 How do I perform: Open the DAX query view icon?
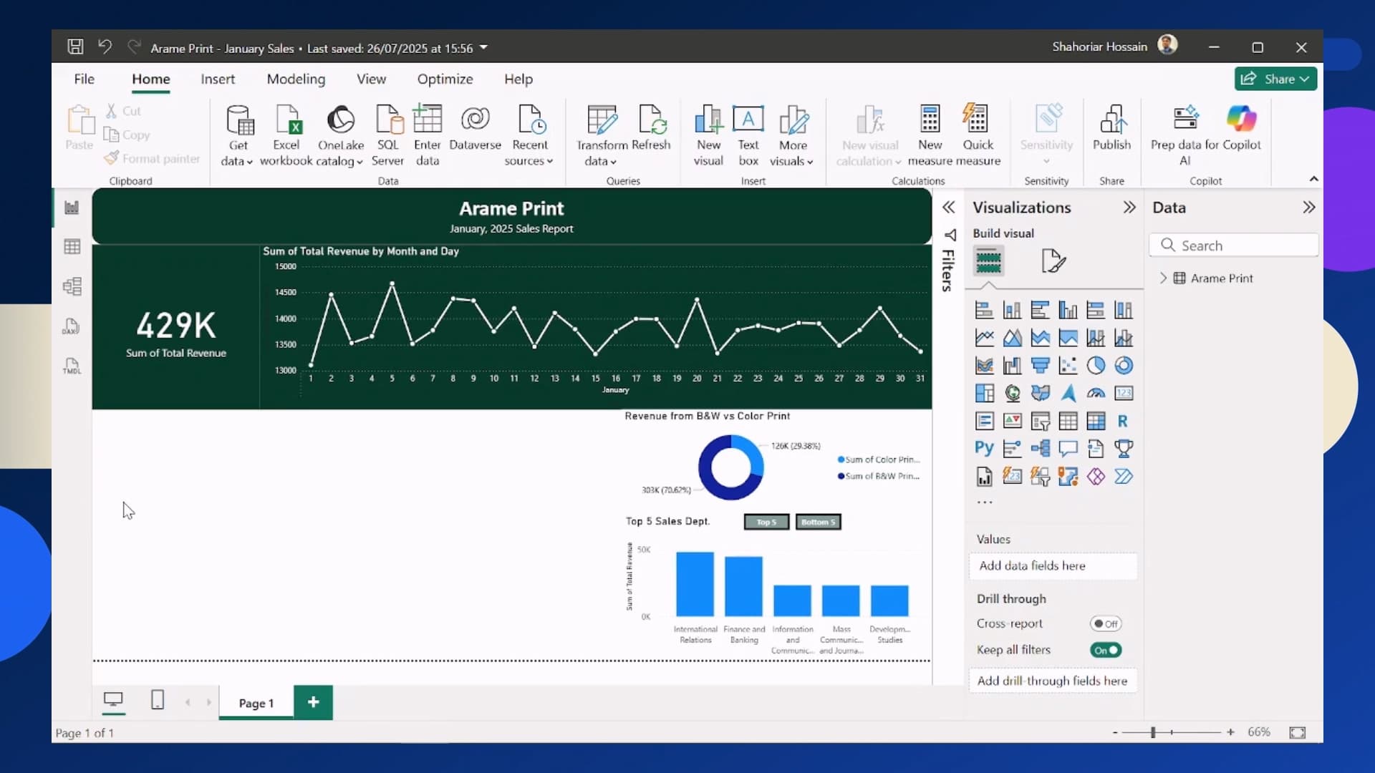pyautogui.click(x=72, y=326)
